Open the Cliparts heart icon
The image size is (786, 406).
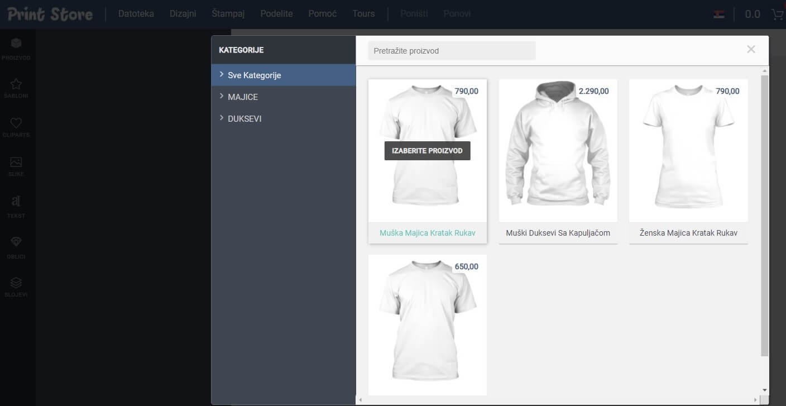click(16, 123)
